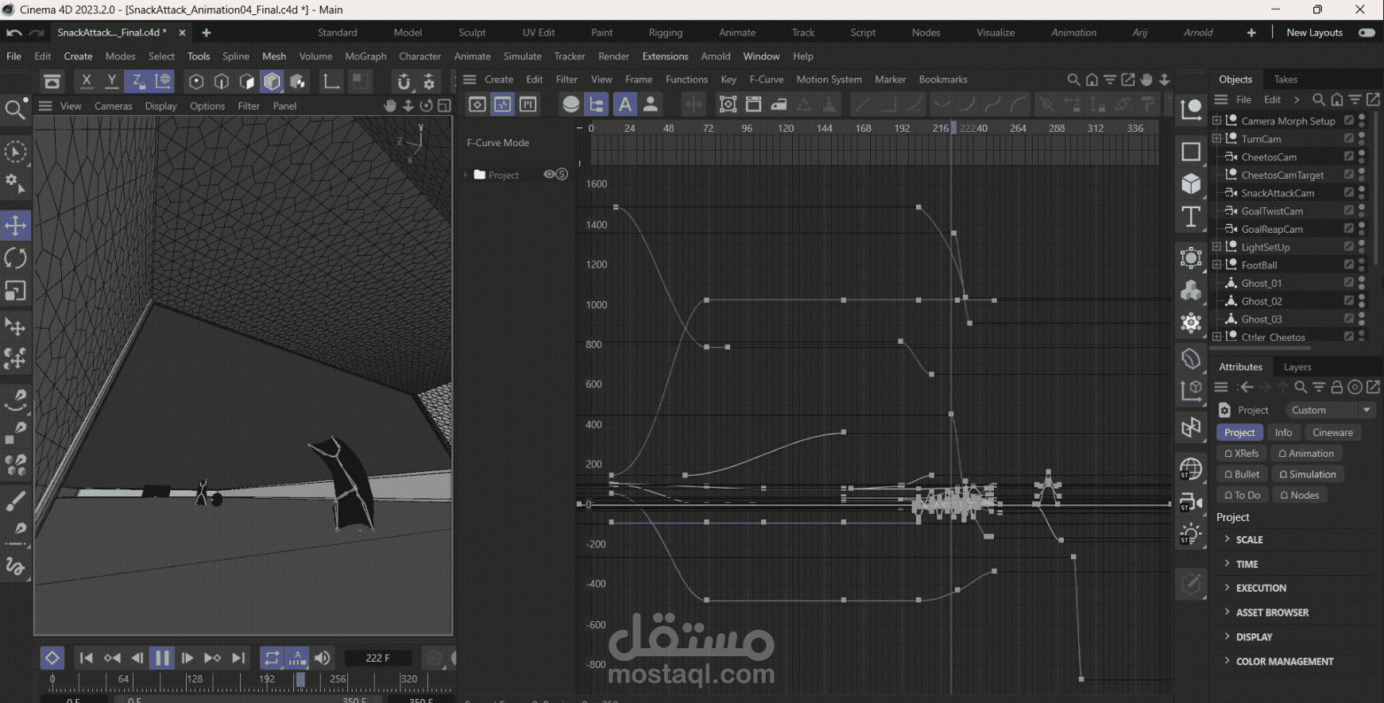Record active objects keyframe button
1384x703 pixels.
coord(52,658)
